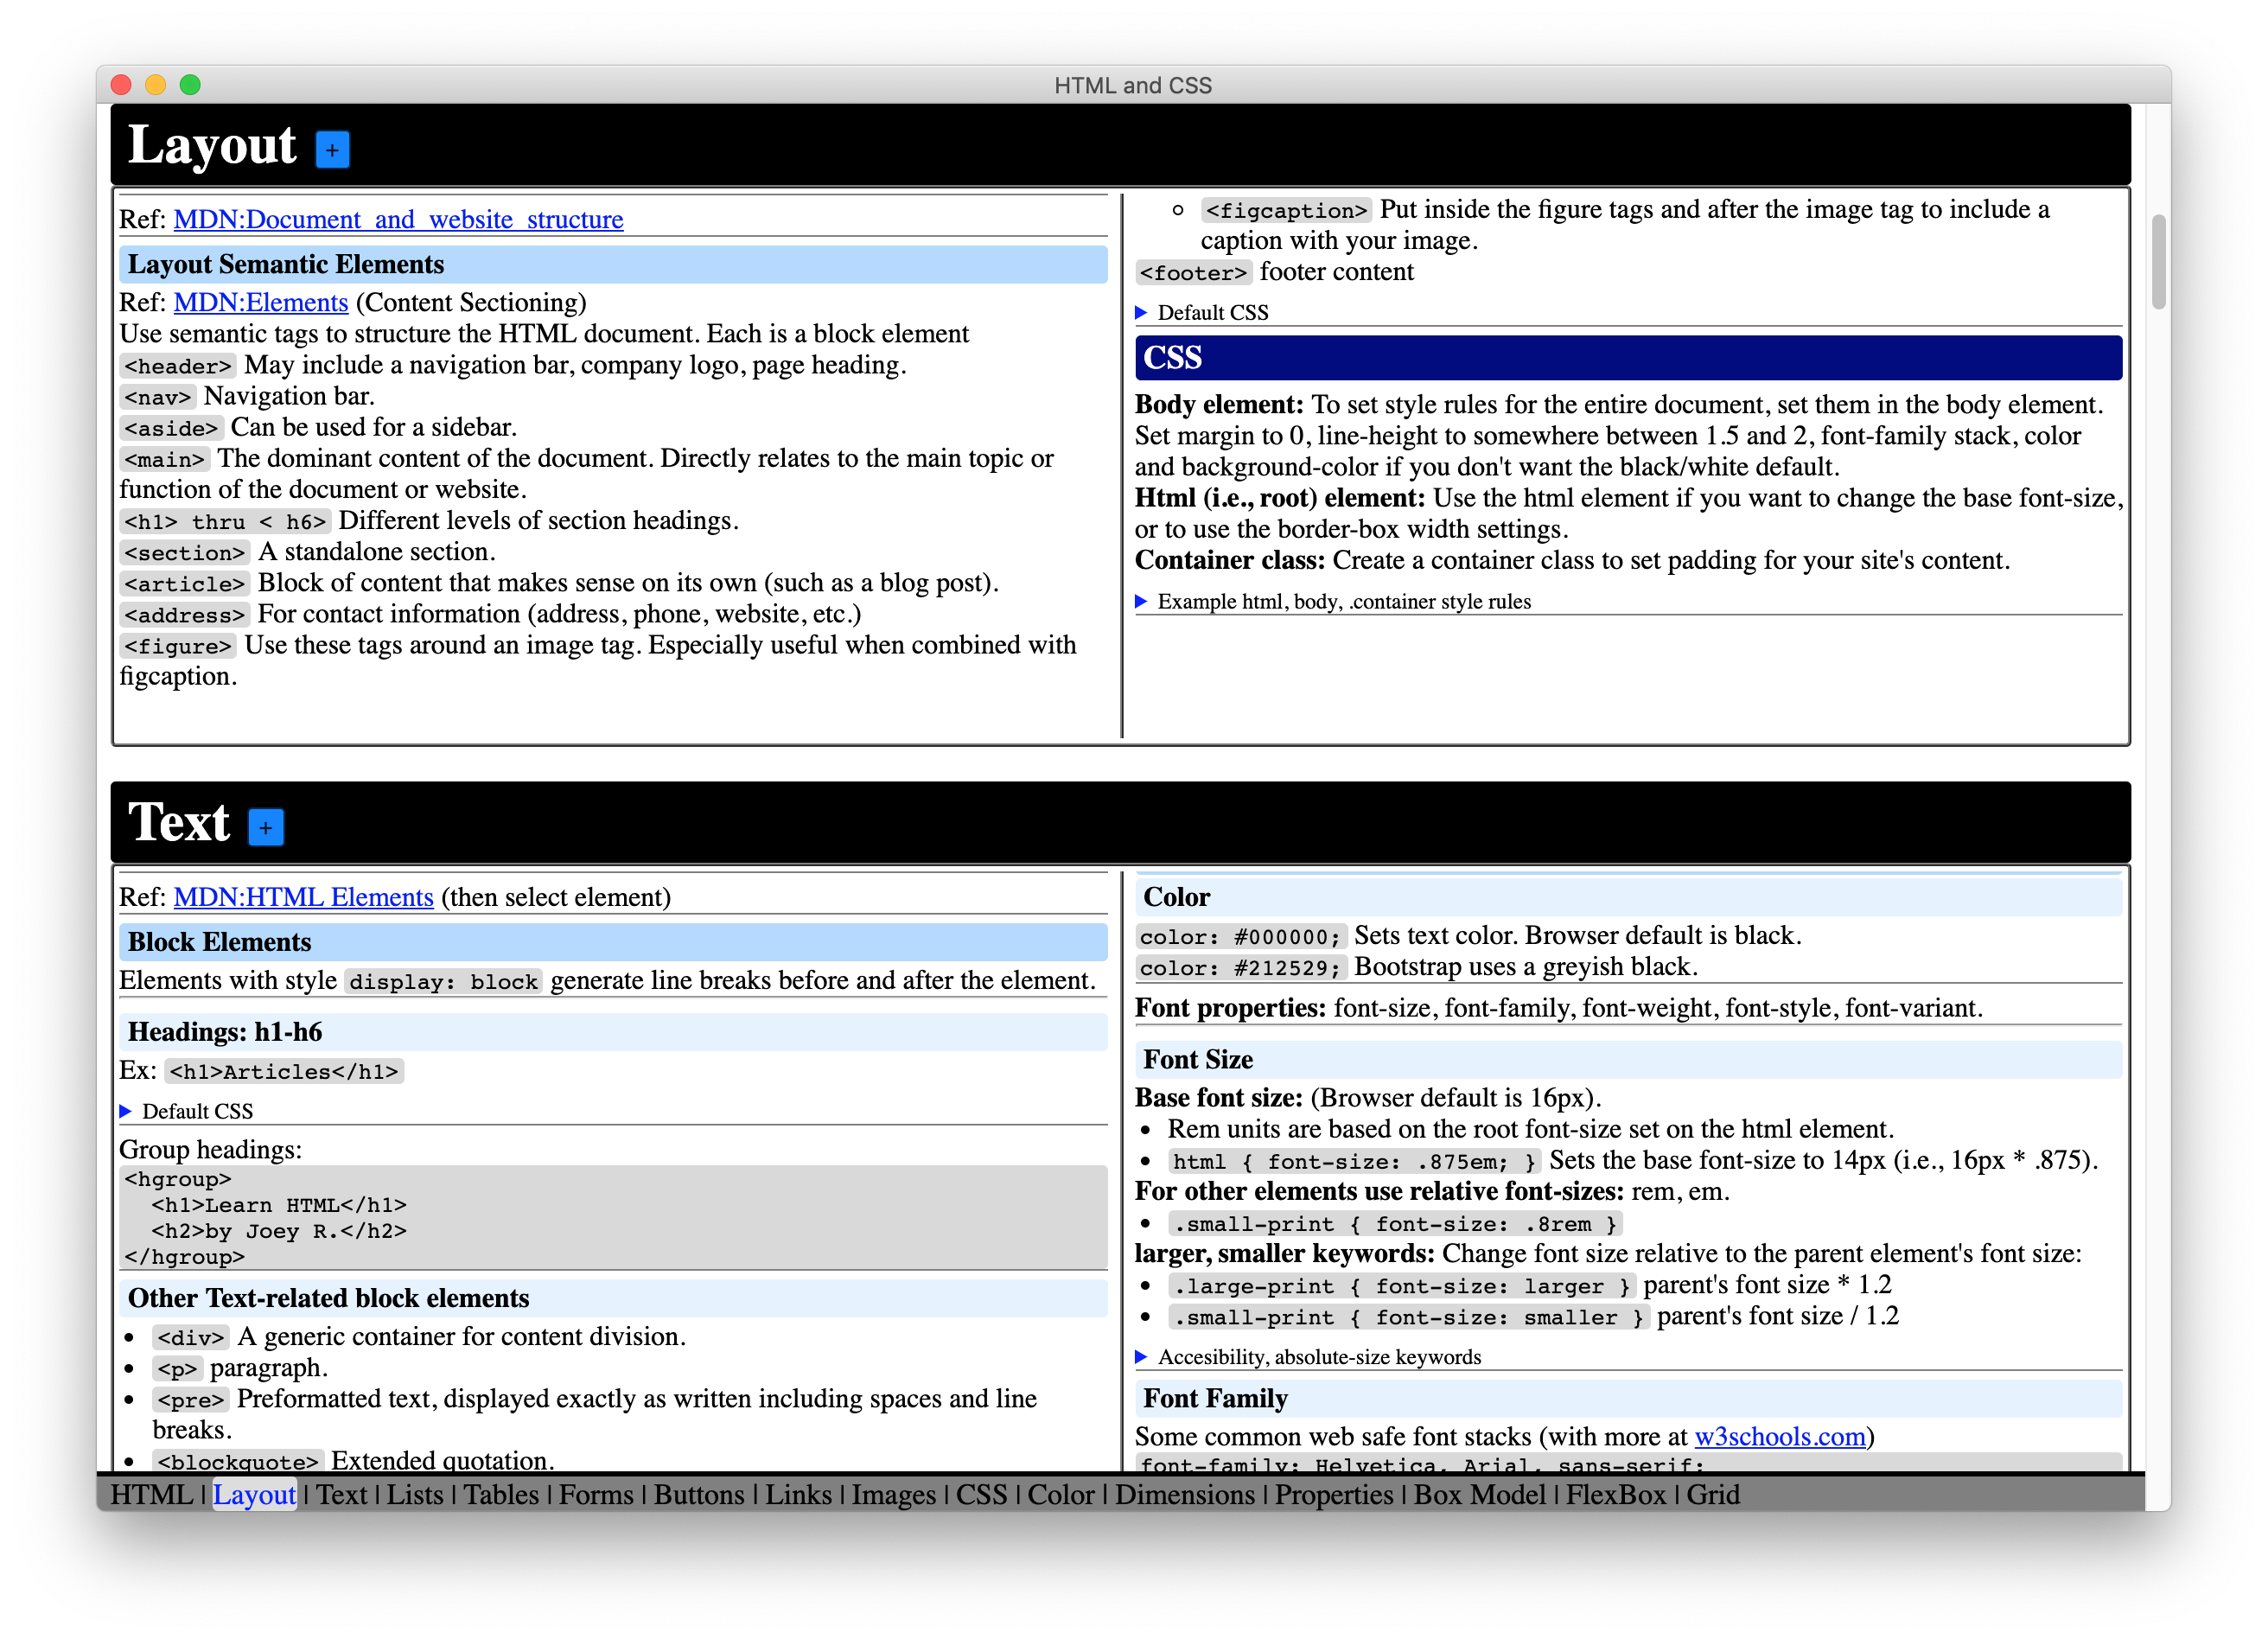Select Layout in bottom navigation bar
Screen dimensions: 2268x1639
tap(254, 1495)
